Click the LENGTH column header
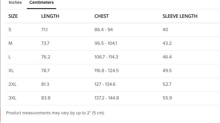The width and height of the screenshot is (220, 123). pos(50,16)
